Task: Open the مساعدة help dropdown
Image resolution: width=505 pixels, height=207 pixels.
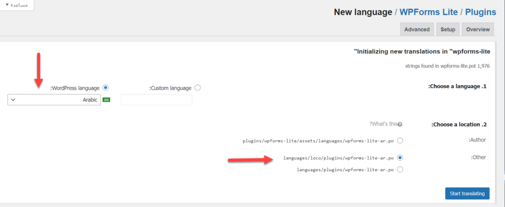Action: (x=16, y=5)
